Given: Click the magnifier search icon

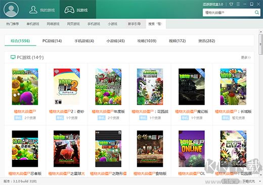Looking at the screenshot, I should pyautogui.click(x=257, y=13).
